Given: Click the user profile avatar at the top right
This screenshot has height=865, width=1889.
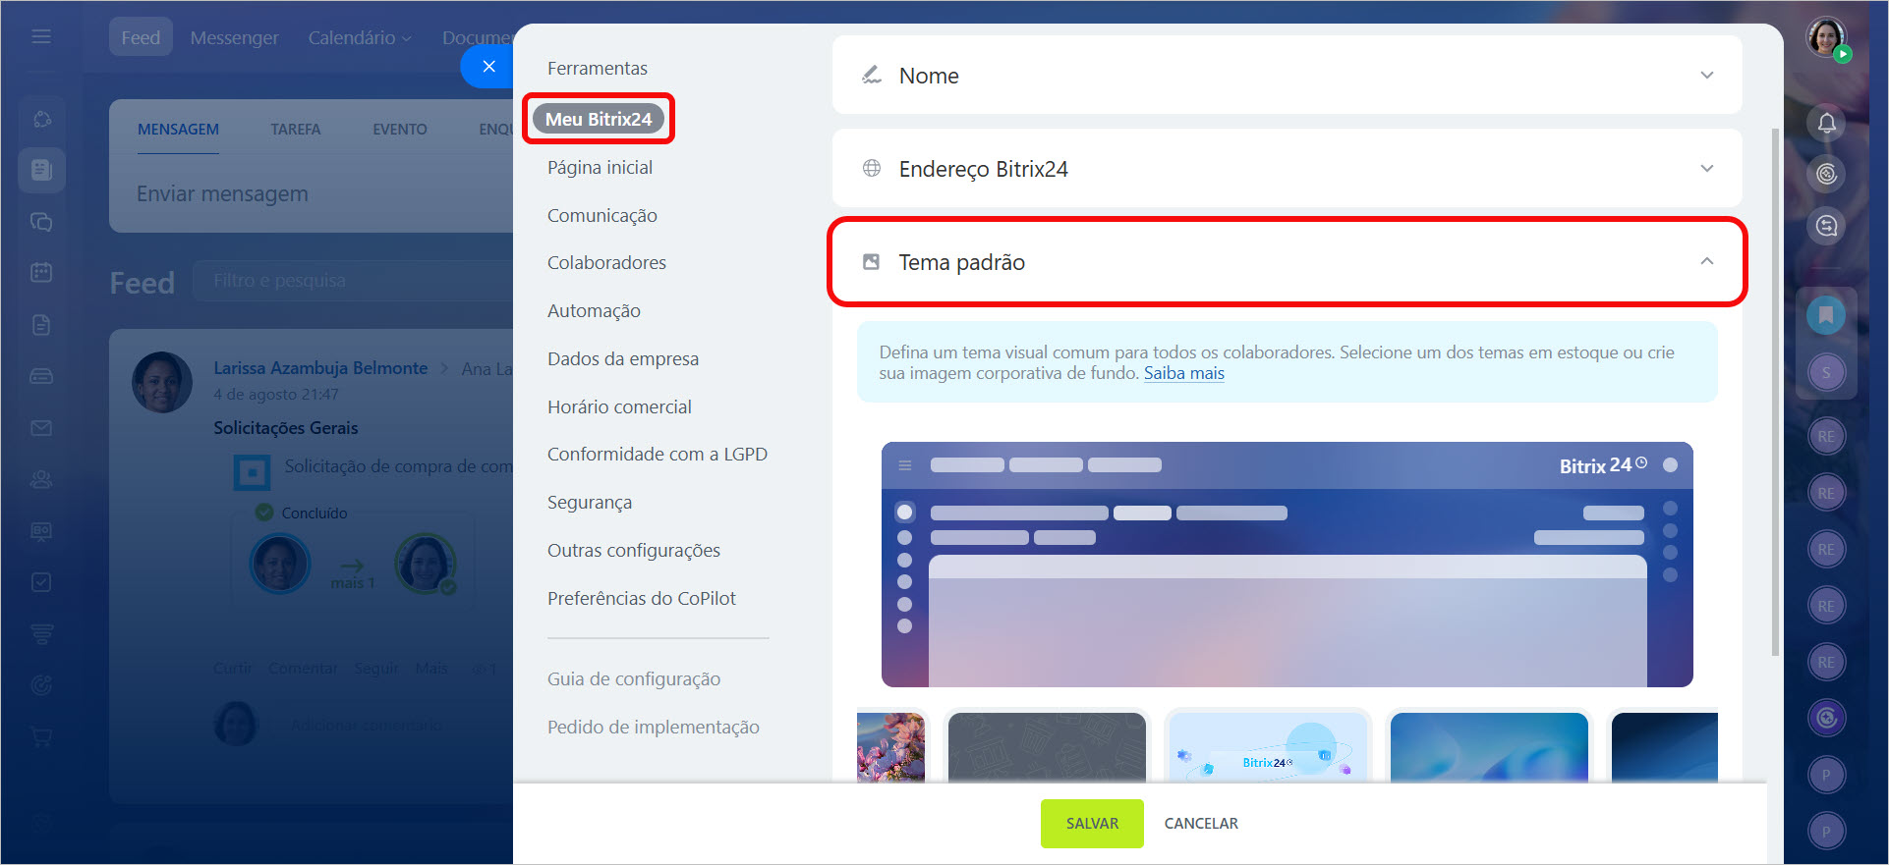Looking at the screenshot, I should [x=1826, y=37].
